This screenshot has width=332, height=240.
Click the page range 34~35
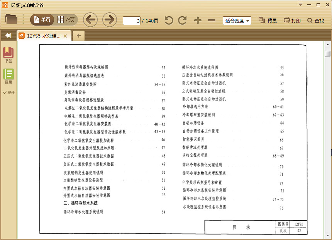pos(159,84)
